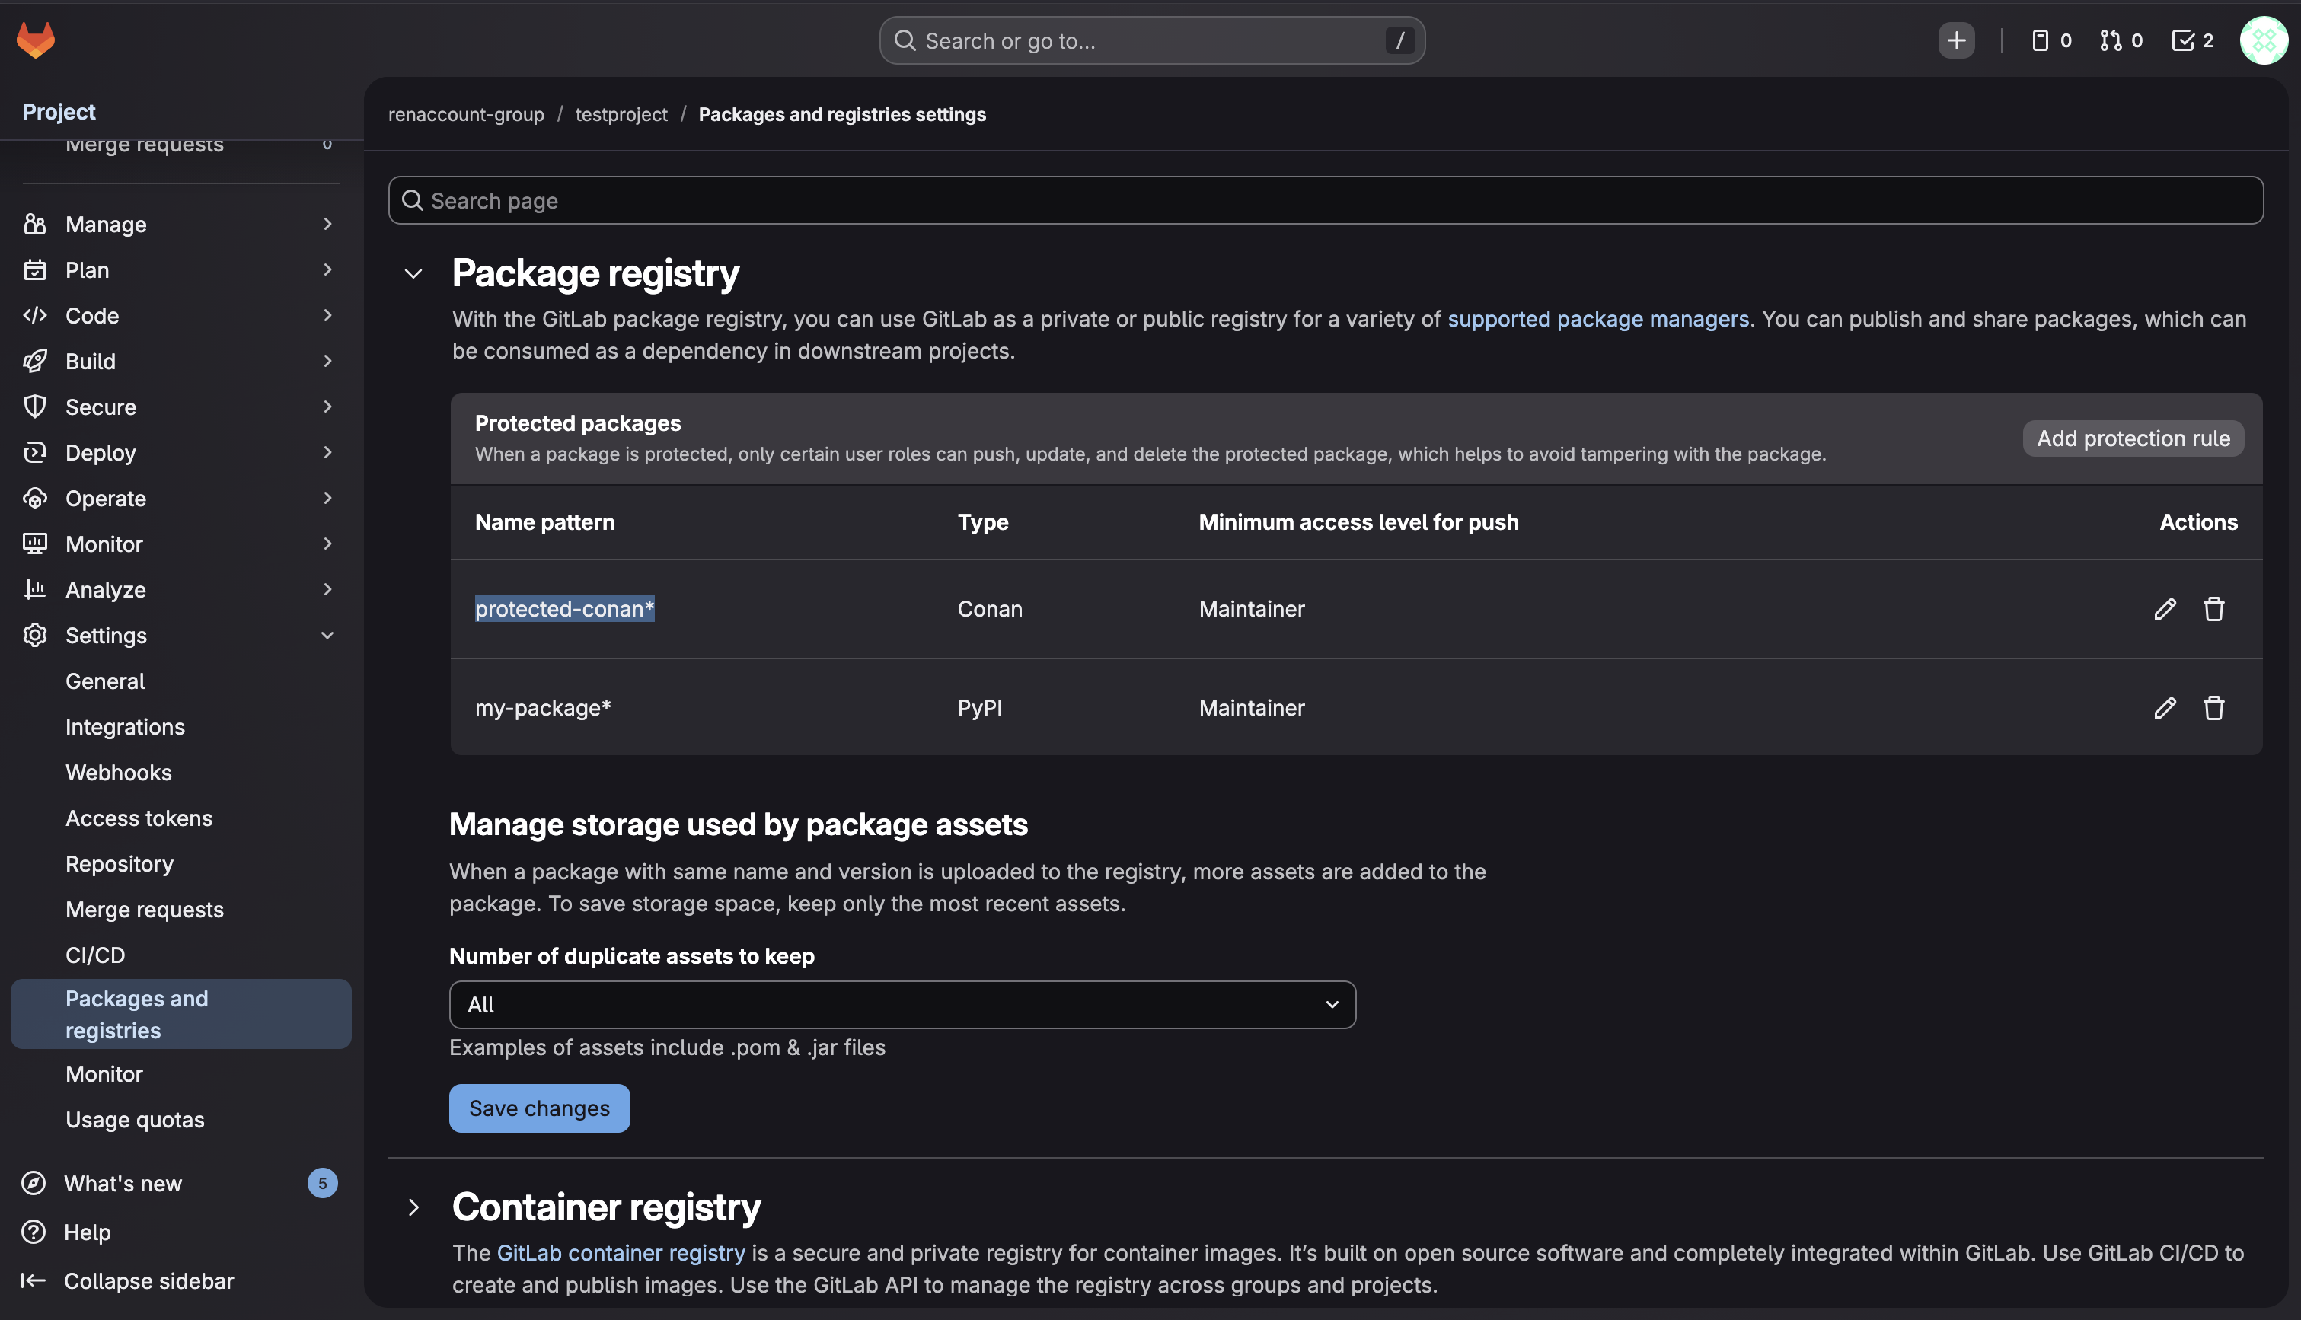Click the magnifier icon in Search page field
The height and width of the screenshot is (1320, 2301).
(413, 200)
